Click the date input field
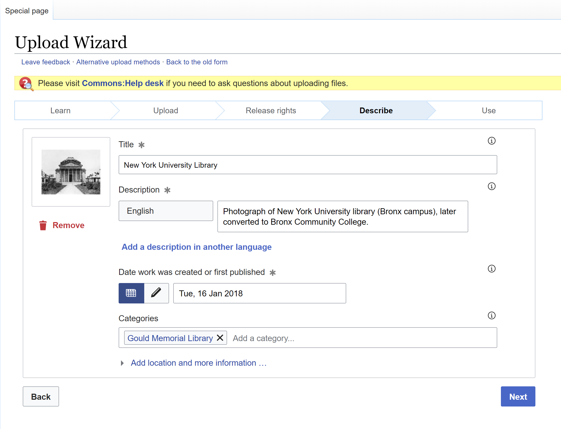Viewport: 561px width, 429px height. click(x=259, y=293)
